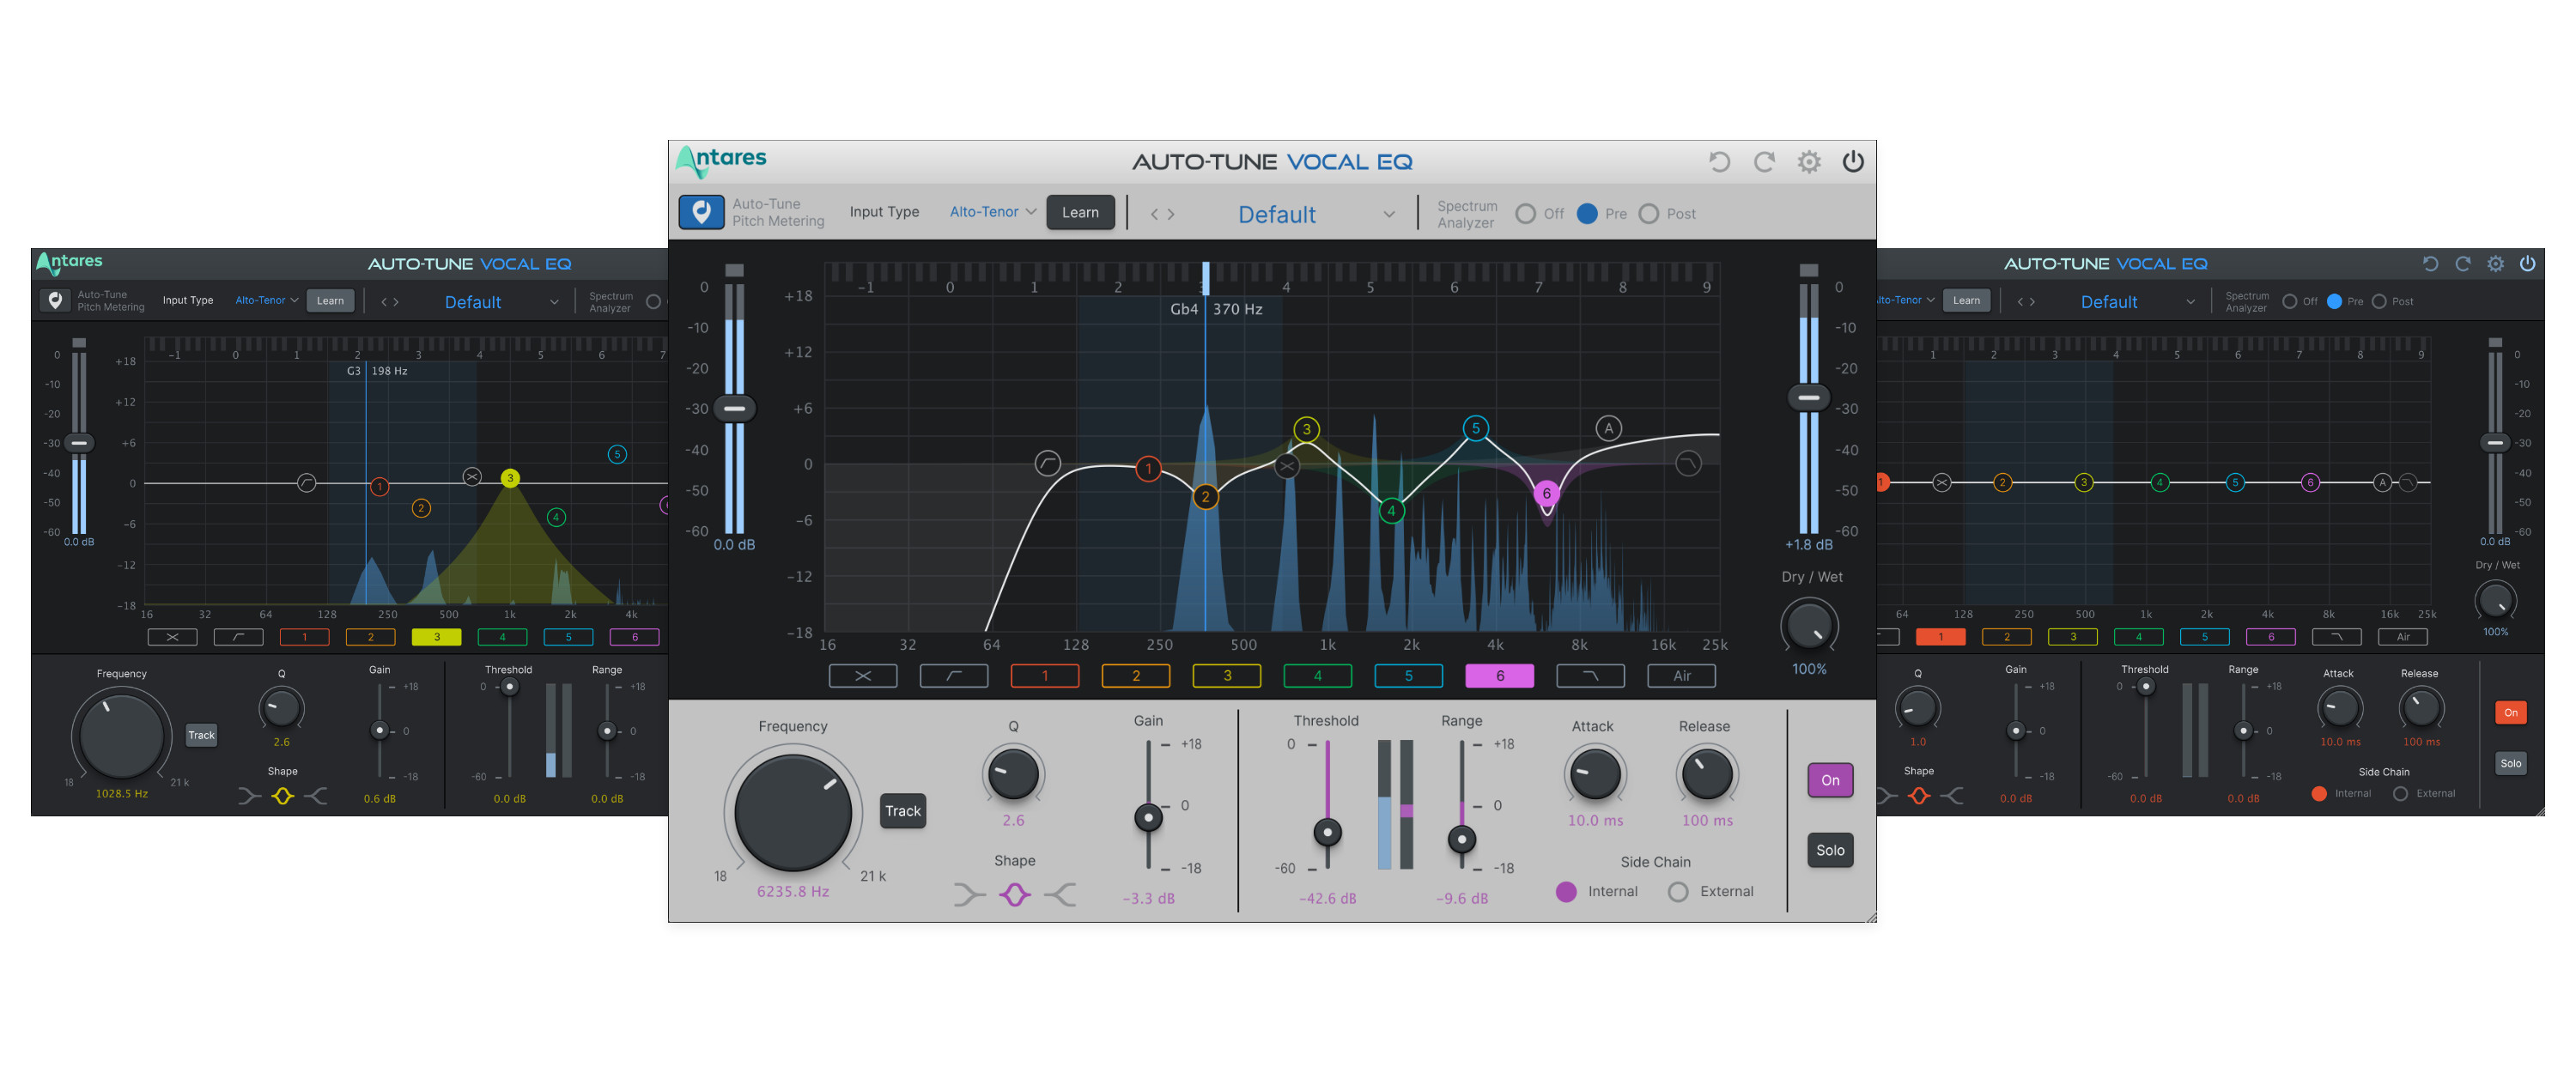Click the Track button in left window

click(201, 735)
